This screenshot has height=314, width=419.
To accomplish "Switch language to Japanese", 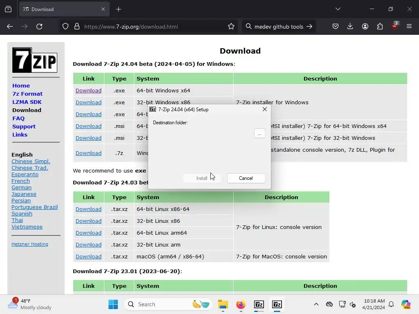I will [x=24, y=194].
